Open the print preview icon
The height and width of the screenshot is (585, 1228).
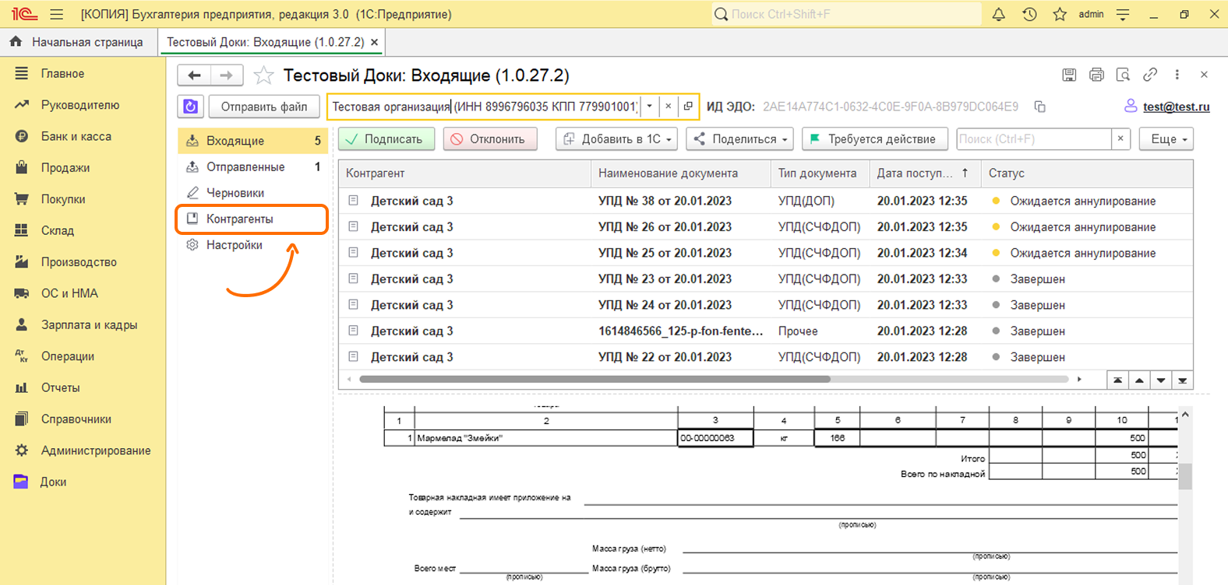(x=1123, y=75)
